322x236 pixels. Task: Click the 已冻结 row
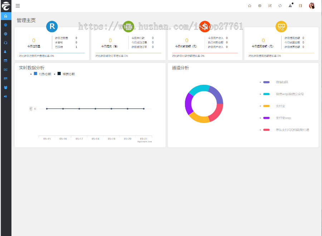66,47
